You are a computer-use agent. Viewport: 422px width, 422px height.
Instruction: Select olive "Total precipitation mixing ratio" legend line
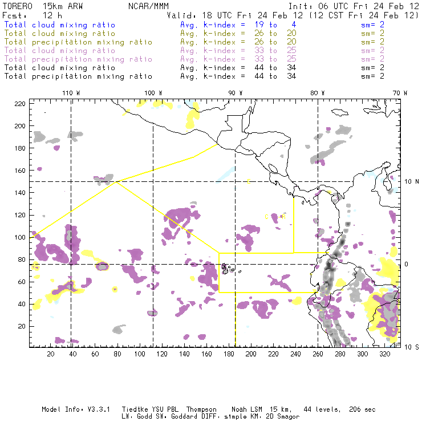pos(78,42)
